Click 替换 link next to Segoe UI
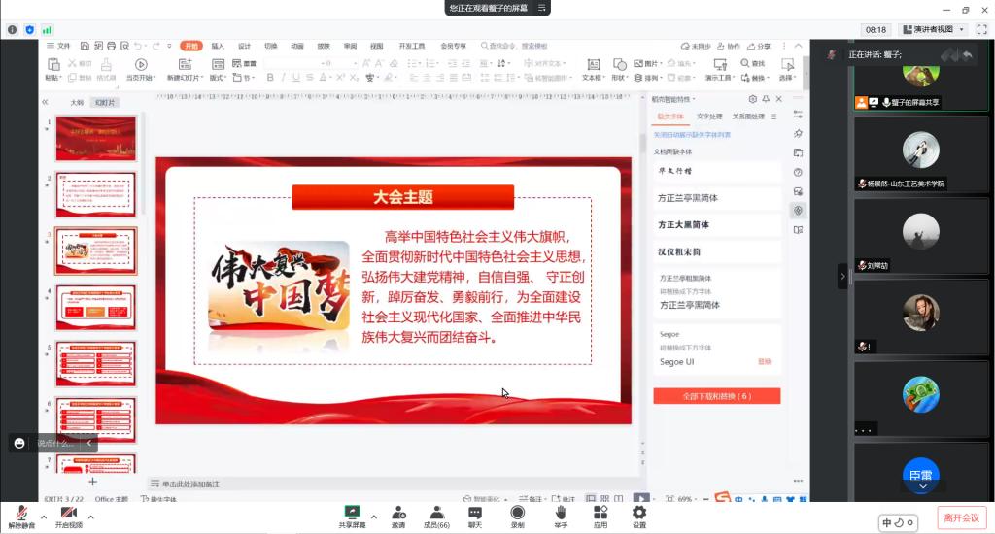 tap(765, 362)
